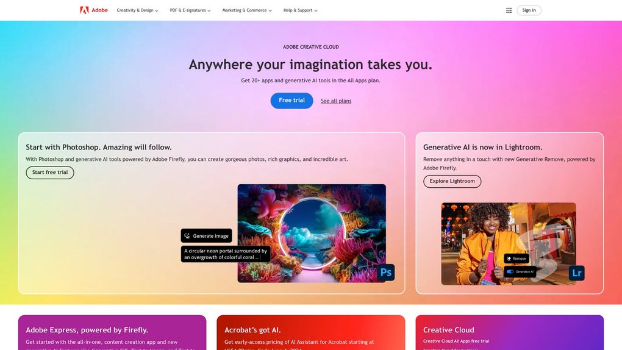The width and height of the screenshot is (622, 350).
Task: Click the blue Free trial button
Action: 291,101
